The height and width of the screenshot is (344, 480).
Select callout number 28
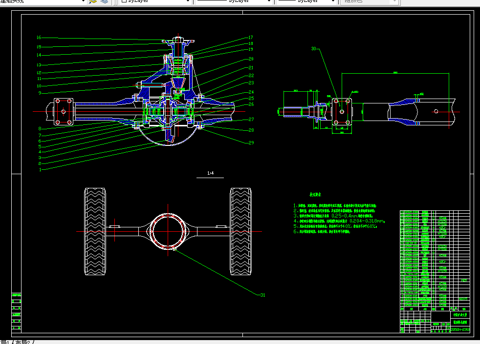(x=251, y=130)
